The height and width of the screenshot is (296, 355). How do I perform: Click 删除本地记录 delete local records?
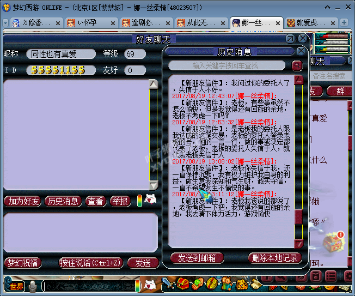(275, 258)
